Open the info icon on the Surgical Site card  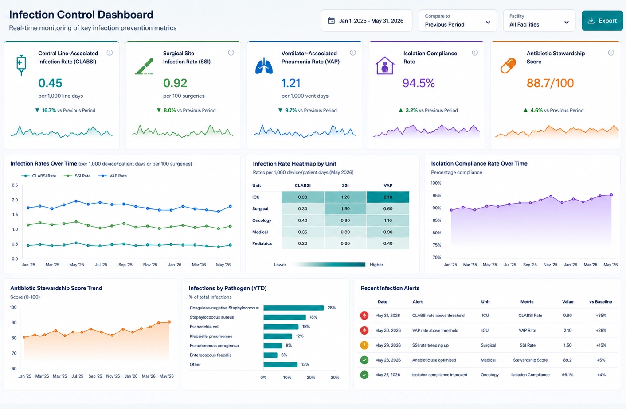coord(231,53)
